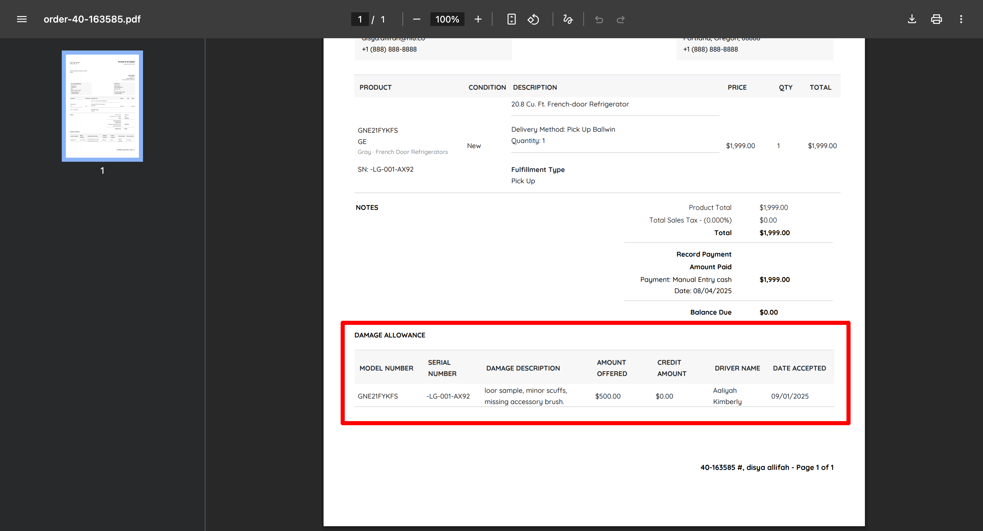Image resolution: width=983 pixels, height=531 pixels.
Task: Click the DAMAGE DESCRIPTION column header
Action: coord(523,369)
